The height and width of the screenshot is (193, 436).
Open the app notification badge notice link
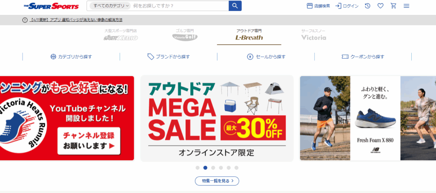[x=76, y=20]
